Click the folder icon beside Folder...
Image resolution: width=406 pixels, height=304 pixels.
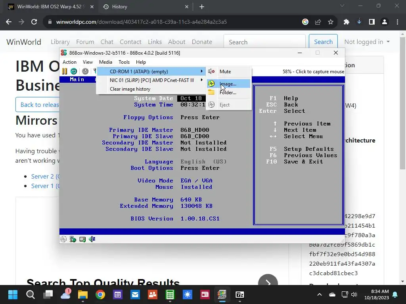pyautogui.click(x=211, y=92)
